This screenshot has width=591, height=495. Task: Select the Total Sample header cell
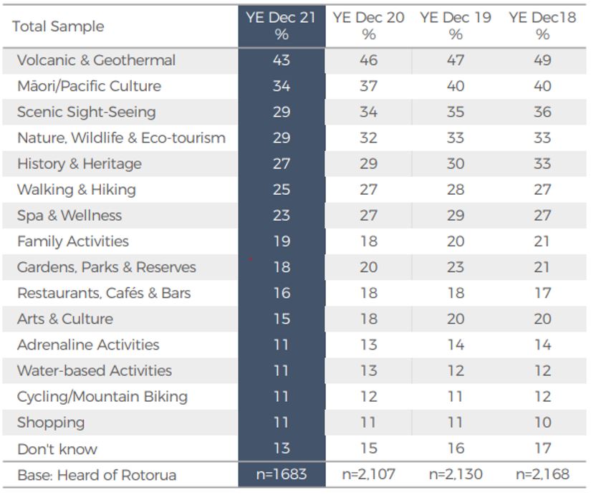coord(58,27)
